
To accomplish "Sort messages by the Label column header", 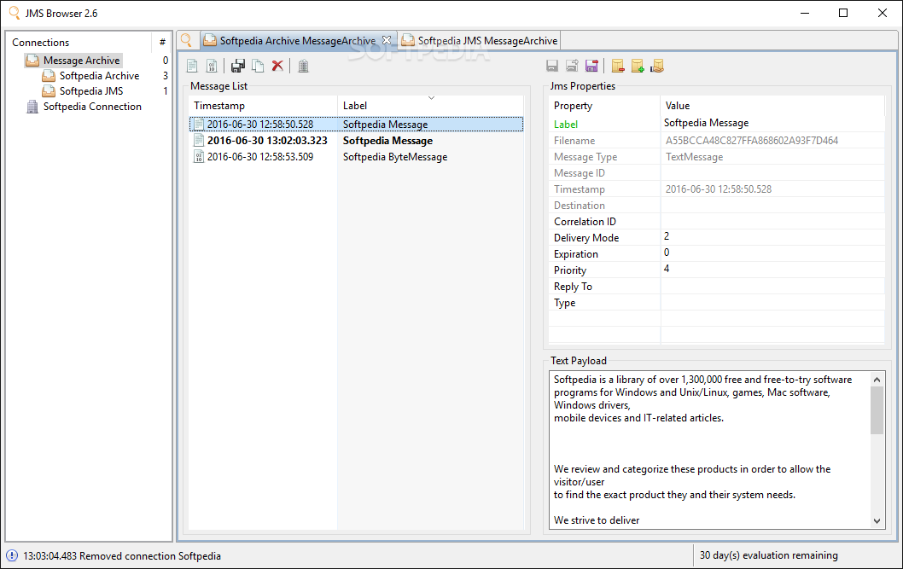I will click(x=430, y=106).
